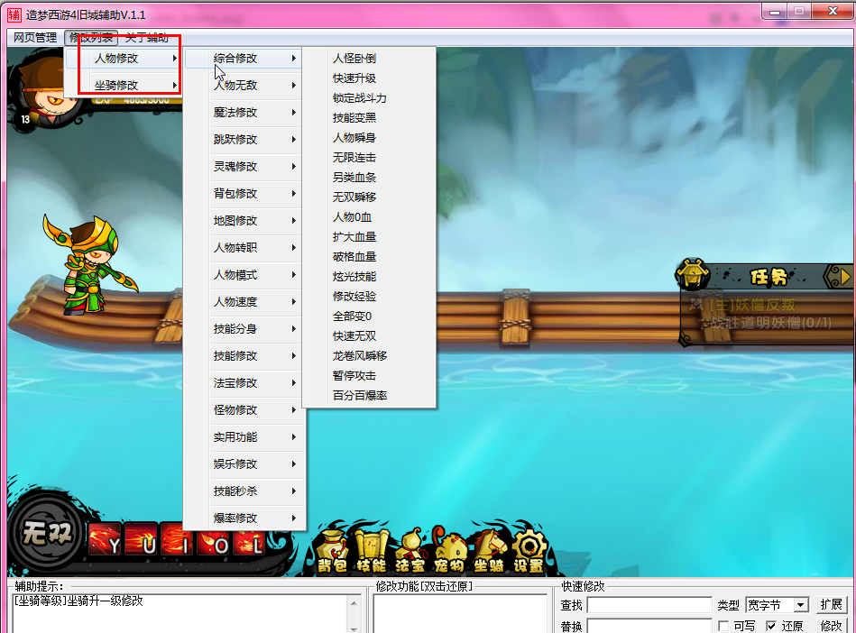Activate the U skill slot
Viewport: 856px width, 633px height.
pyautogui.click(x=141, y=539)
